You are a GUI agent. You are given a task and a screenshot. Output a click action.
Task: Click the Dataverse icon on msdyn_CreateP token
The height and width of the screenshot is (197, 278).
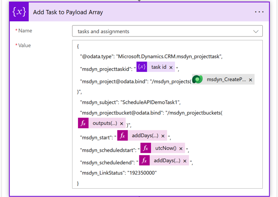click(197, 79)
